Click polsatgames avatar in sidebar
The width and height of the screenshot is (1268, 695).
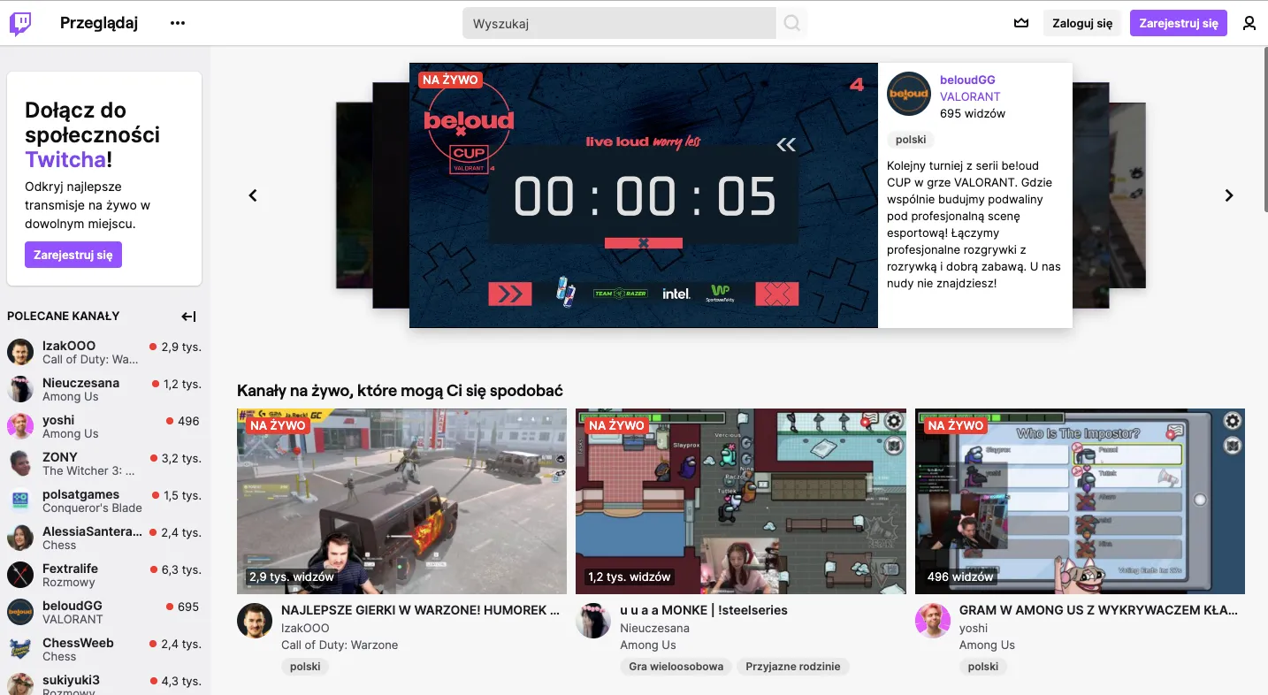[x=20, y=500]
